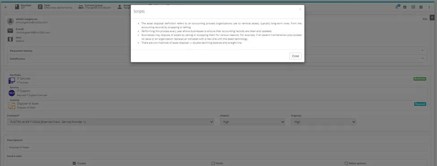This screenshot has width=437, height=166.
Task: Uncheck the Create send e-mail checkbox
Action: pos(74,163)
